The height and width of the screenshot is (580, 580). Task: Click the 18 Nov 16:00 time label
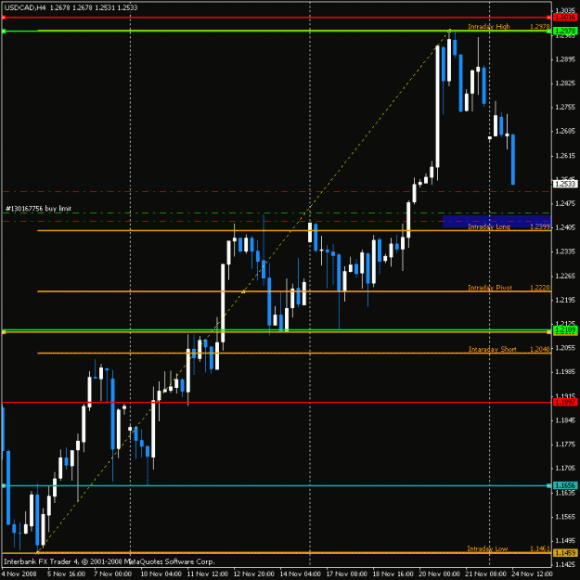point(393,574)
